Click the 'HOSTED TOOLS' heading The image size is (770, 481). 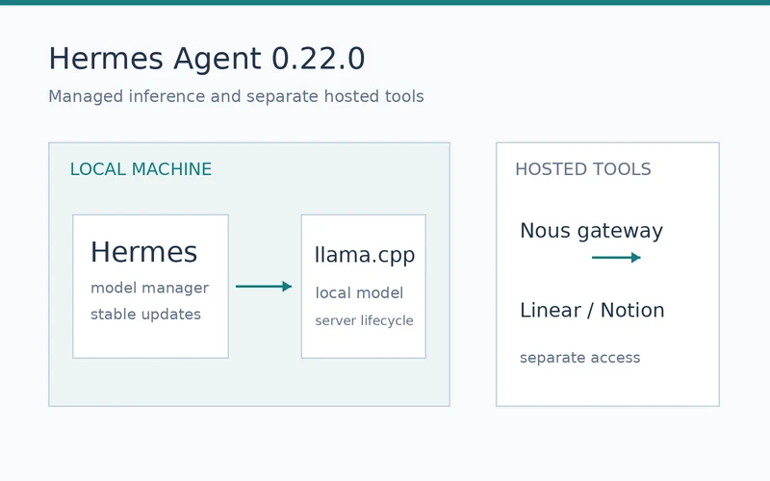tap(583, 169)
